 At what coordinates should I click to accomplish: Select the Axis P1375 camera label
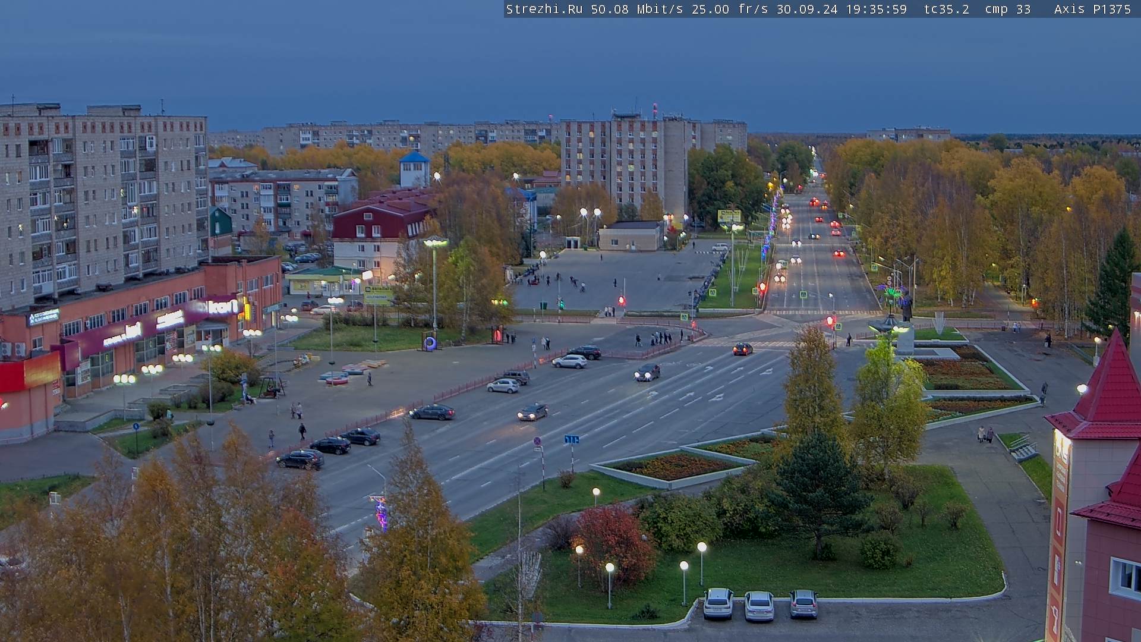pos(1092,9)
